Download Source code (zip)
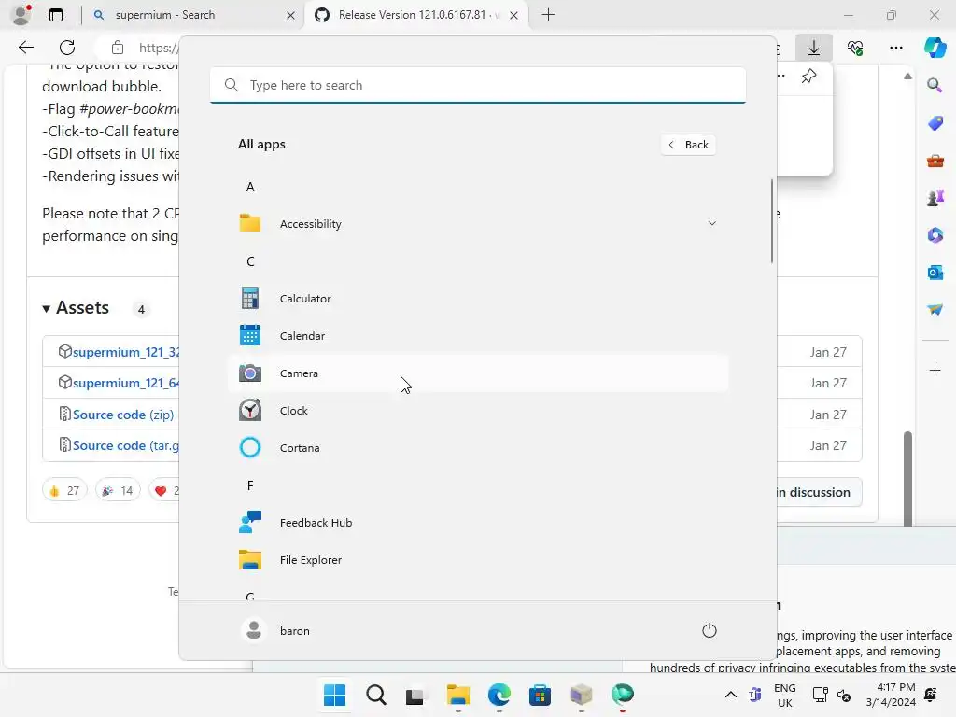Image resolution: width=956 pixels, height=717 pixels. (123, 415)
